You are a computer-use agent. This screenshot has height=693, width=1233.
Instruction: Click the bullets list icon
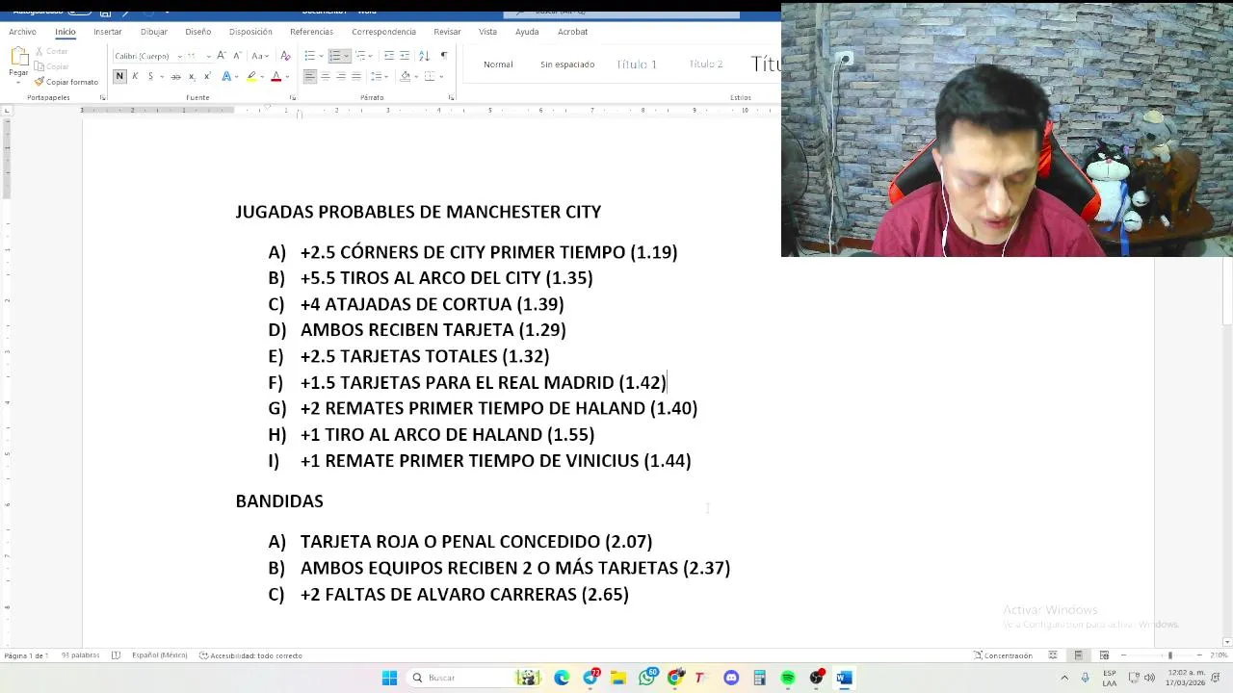pos(309,55)
